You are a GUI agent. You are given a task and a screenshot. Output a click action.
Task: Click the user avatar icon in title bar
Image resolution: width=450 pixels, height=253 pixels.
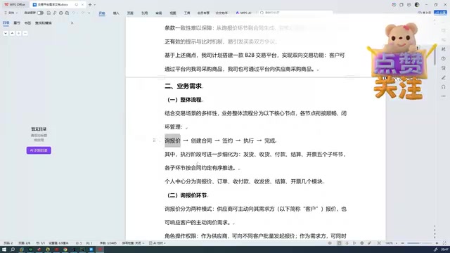coord(417,5)
